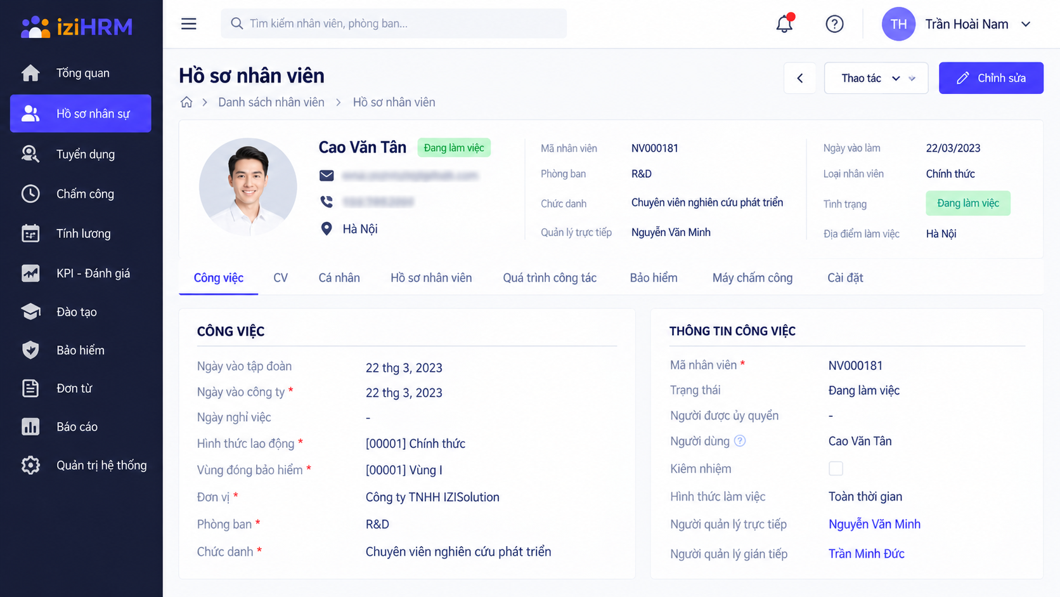Viewport: 1060px width, 597px height.
Task: Open Báo cáo reports section
Action: (81, 427)
